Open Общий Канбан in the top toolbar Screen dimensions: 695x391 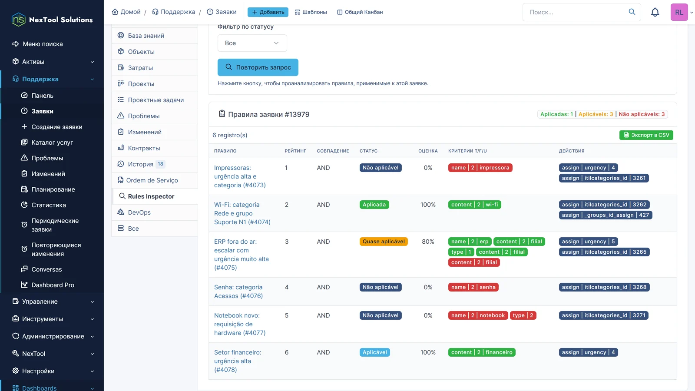point(360,12)
